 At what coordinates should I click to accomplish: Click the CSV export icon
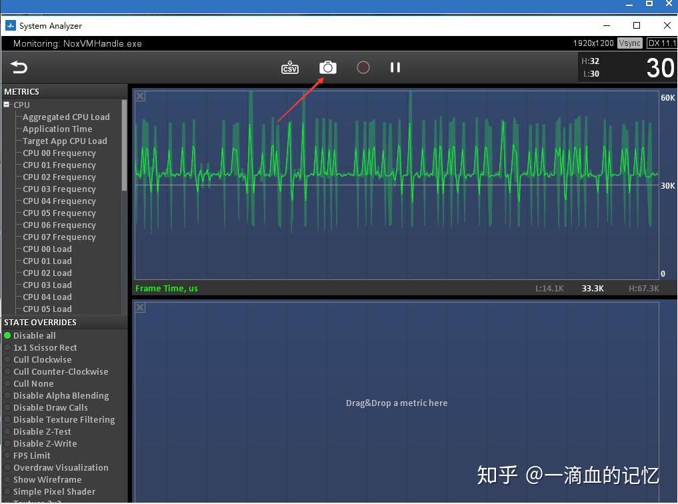click(289, 67)
